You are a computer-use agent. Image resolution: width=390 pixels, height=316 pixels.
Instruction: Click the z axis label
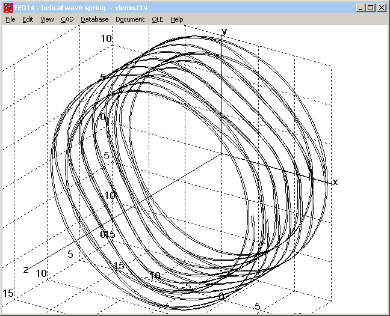pos(26,269)
